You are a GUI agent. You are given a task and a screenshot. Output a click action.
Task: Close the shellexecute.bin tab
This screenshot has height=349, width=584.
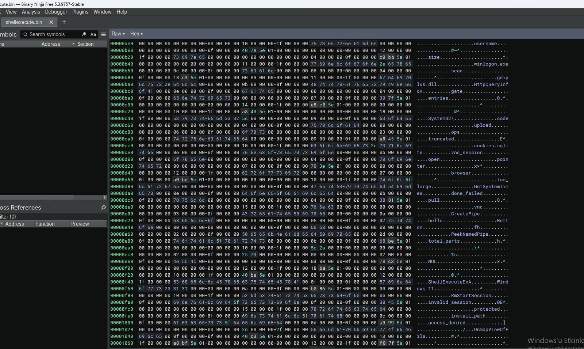click(x=51, y=22)
